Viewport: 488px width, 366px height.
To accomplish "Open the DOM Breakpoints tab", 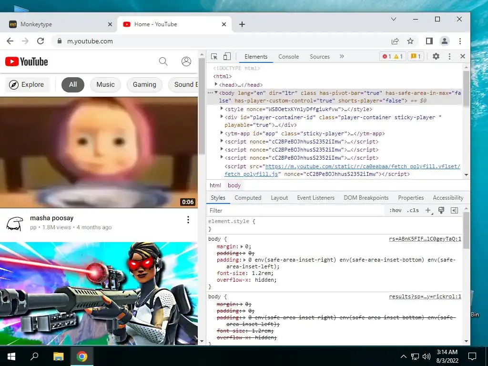I will pos(366,198).
